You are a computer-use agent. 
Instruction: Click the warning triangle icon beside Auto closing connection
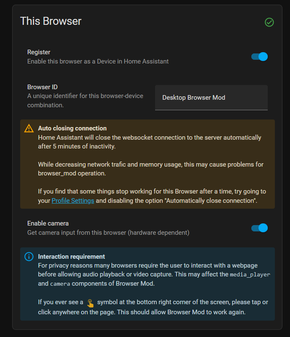[29, 128]
